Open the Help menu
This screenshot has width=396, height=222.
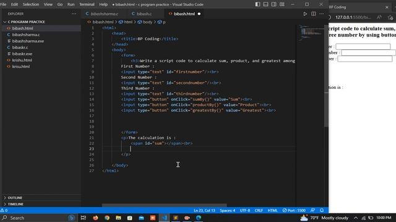[x=103, y=4]
